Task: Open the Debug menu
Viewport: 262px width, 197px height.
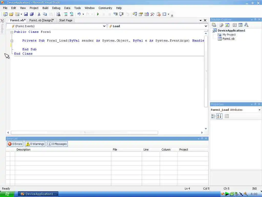Action: (56, 8)
